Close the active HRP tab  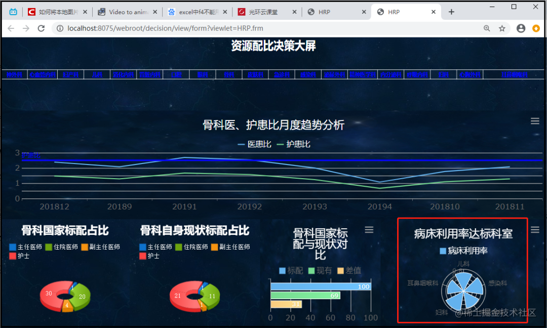click(x=433, y=12)
